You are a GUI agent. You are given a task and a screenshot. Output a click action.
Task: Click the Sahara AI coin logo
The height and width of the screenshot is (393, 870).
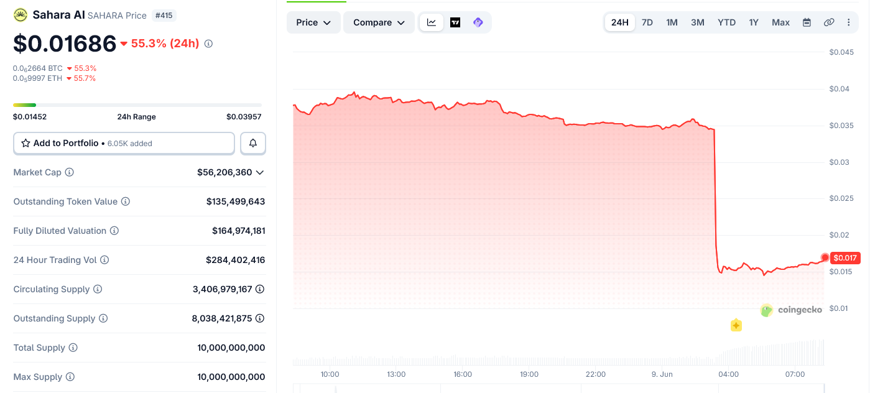(21, 15)
